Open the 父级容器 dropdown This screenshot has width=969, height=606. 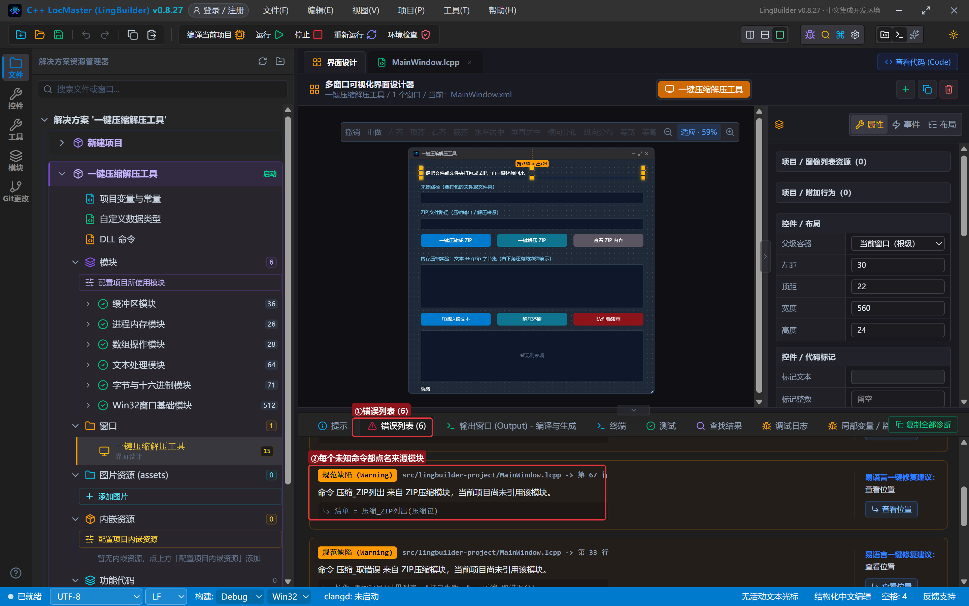click(x=898, y=244)
